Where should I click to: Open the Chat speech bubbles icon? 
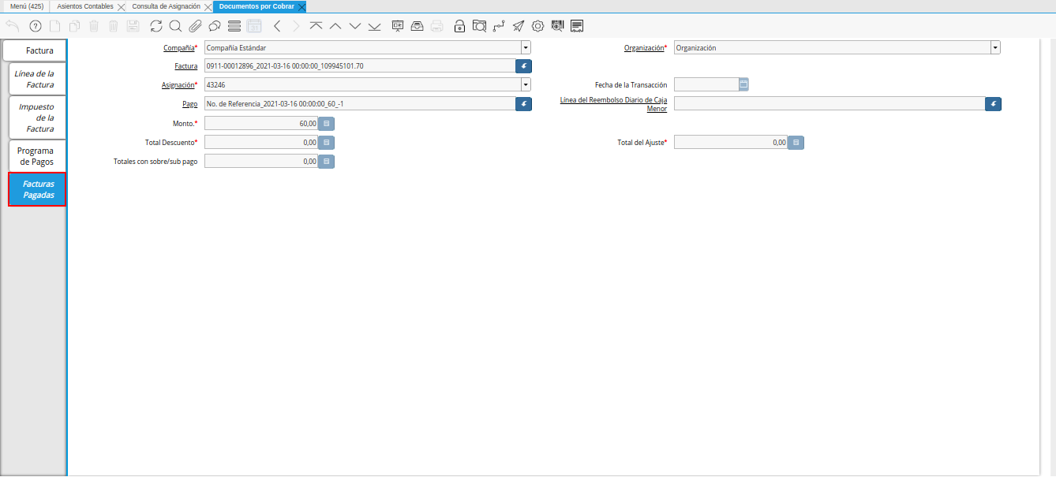pos(214,26)
